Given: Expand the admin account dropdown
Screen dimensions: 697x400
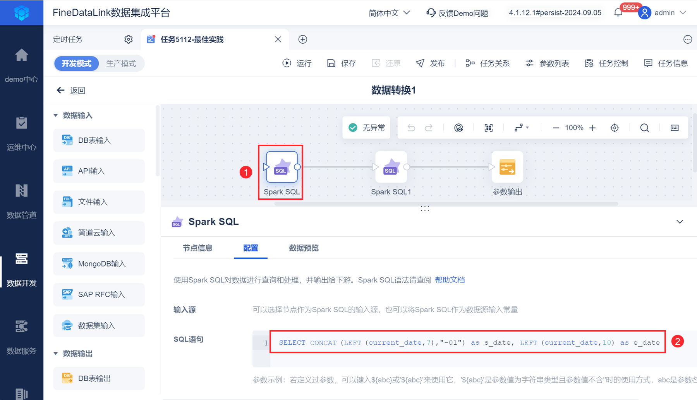Looking at the screenshot, I should pyautogui.click(x=683, y=13).
